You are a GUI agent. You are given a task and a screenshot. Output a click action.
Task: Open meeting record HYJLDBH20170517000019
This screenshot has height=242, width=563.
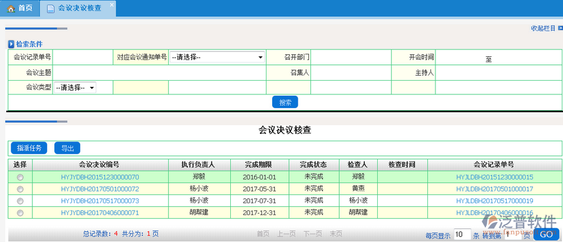click(x=494, y=201)
